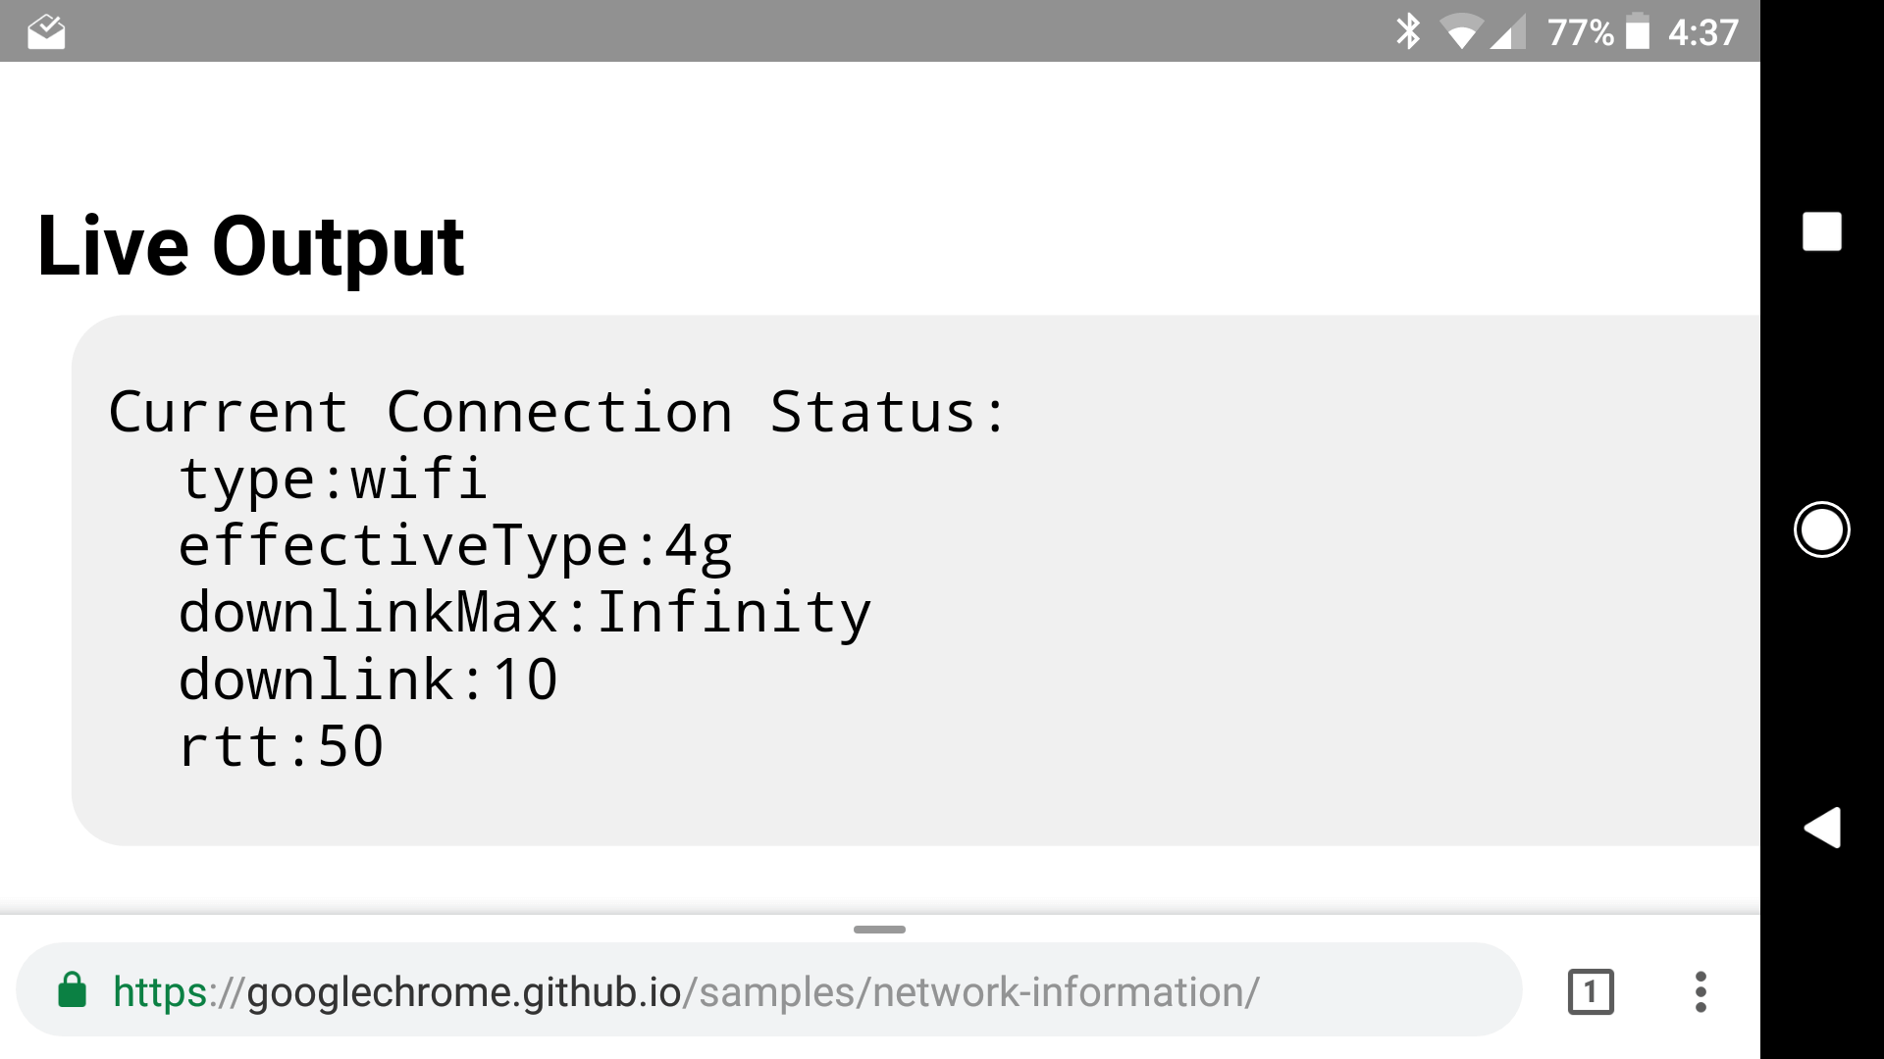Select the downlinkMax:Infinity output line
The width and height of the screenshot is (1884, 1059).
tap(524, 613)
